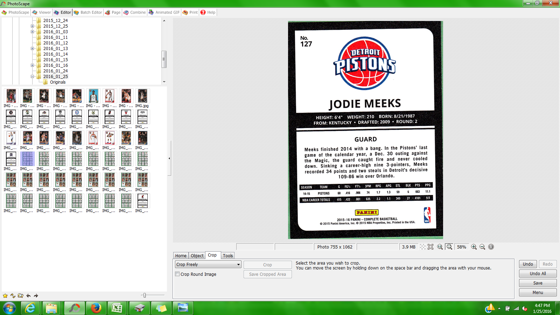Click the volume icon in system tray
Image resolution: width=560 pixels, height=315 pixels.
[x=525, y=308]
